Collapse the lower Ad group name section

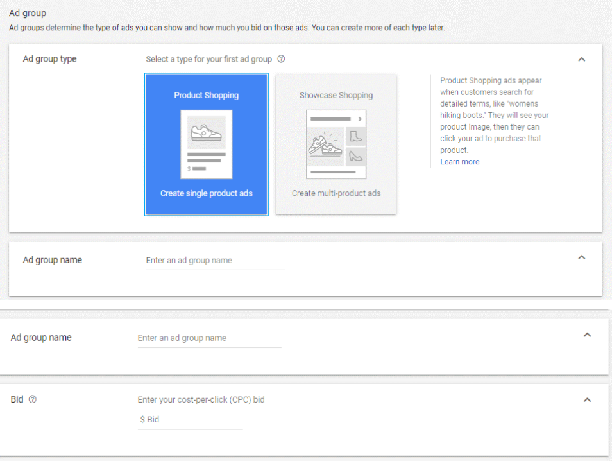pos(587,335)
